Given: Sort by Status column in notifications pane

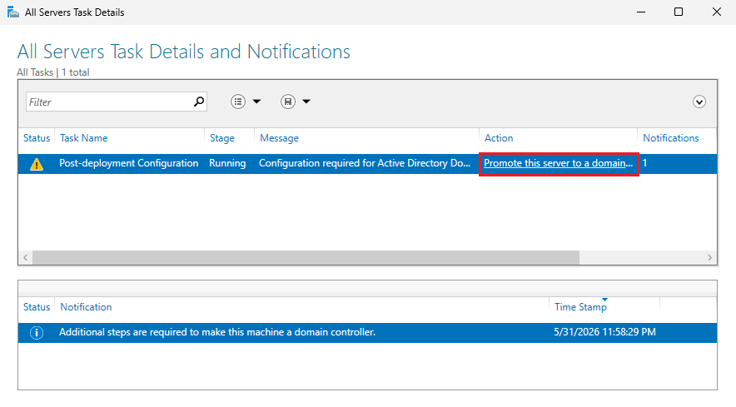Looking at the screenshot, I should [37, 307].
